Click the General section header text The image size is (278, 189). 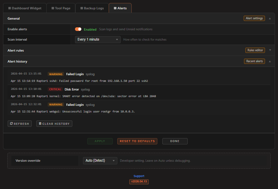(x=14, y=19)
